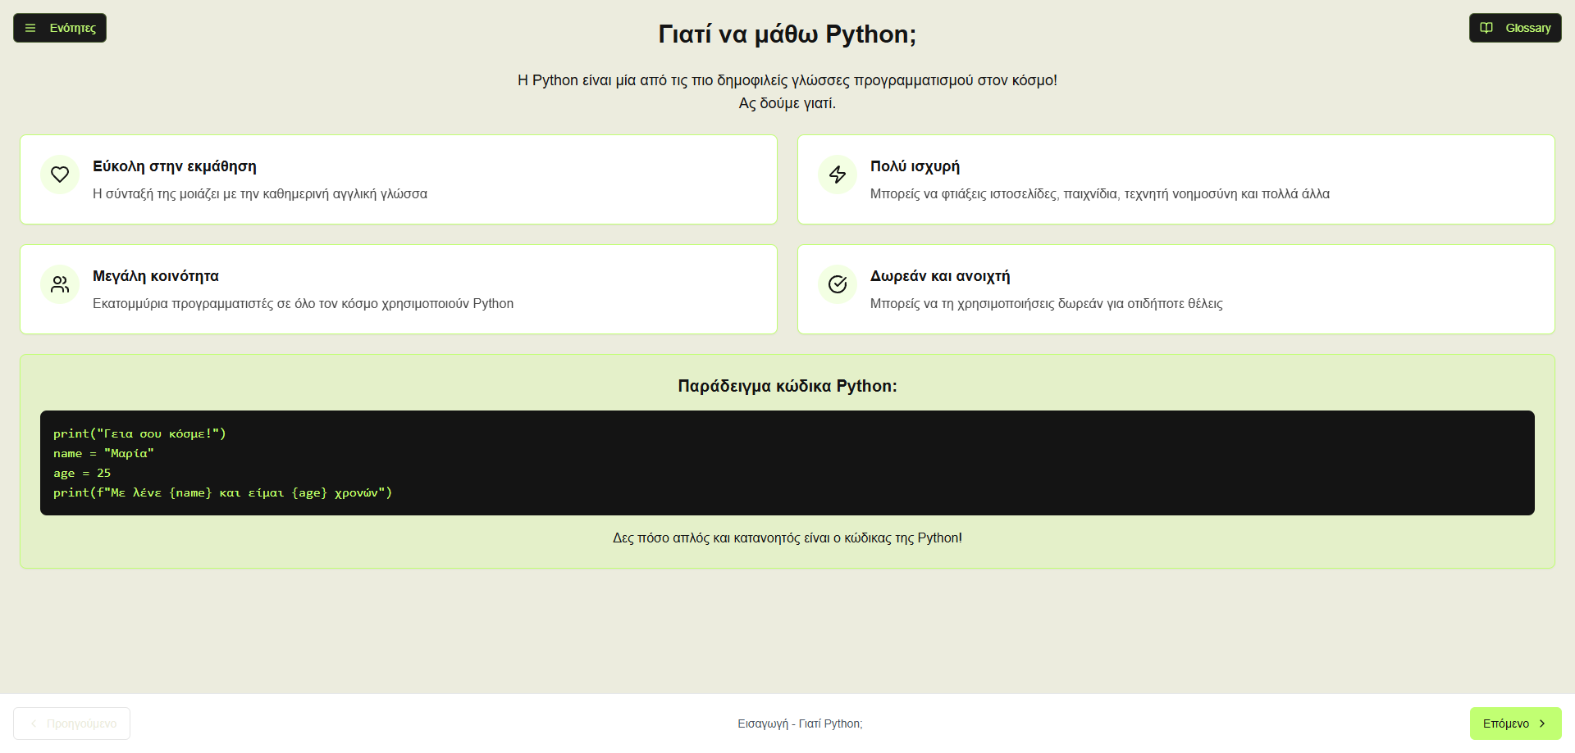Click the Παράδειγμα κώδικα Python heading
Viewport: 1575px width, 753px height.
pyautogui.click(x=787, y=385)
